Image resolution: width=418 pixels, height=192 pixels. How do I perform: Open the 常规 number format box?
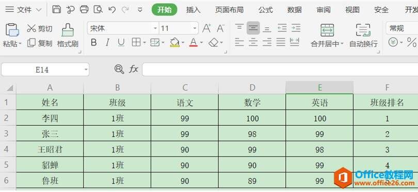click(401, 28)
